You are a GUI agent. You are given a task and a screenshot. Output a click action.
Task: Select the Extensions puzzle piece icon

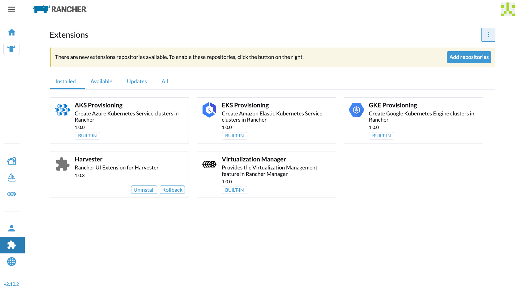(11, 245)
